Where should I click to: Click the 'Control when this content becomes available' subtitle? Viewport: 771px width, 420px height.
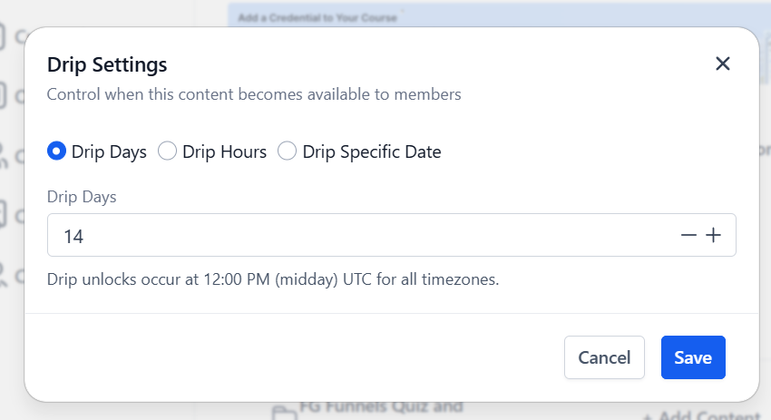pyautogui.click(x=254, y=94)
